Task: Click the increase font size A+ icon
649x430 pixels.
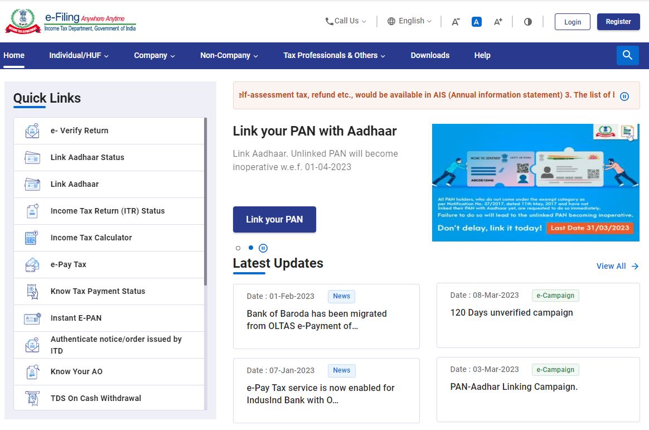Action: point(497,21)
